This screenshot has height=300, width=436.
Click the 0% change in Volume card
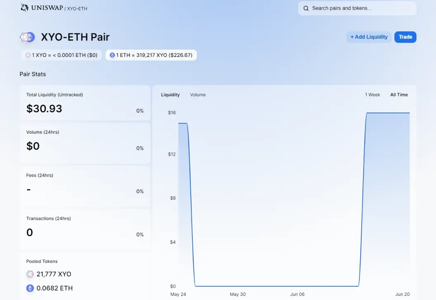click(x=140, y=149)
